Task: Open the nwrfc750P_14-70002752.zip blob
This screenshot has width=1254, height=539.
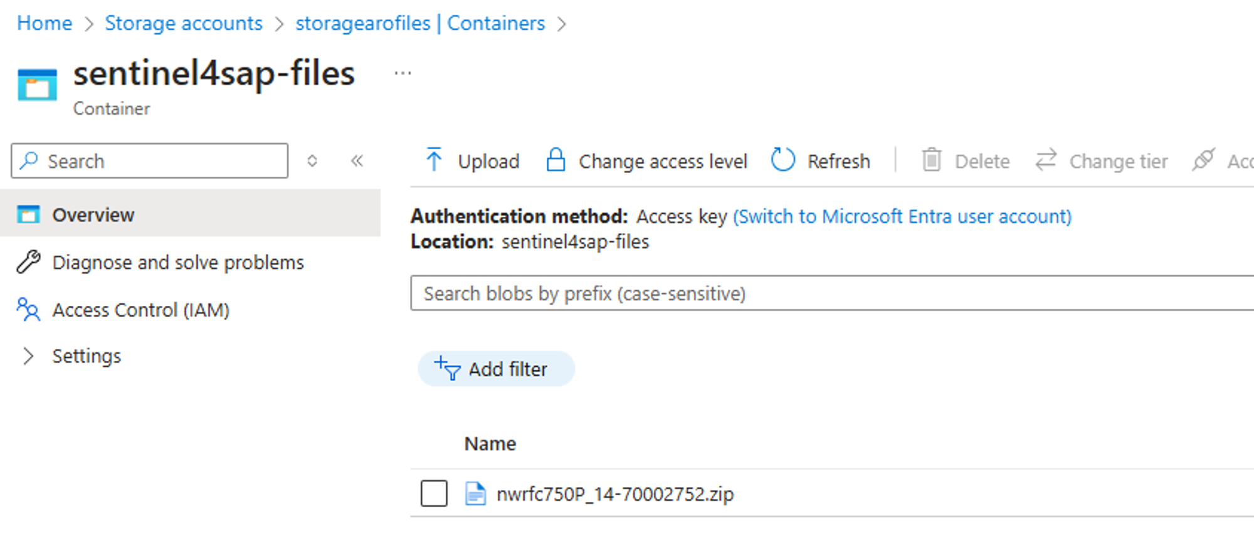Action: [614, 494]
